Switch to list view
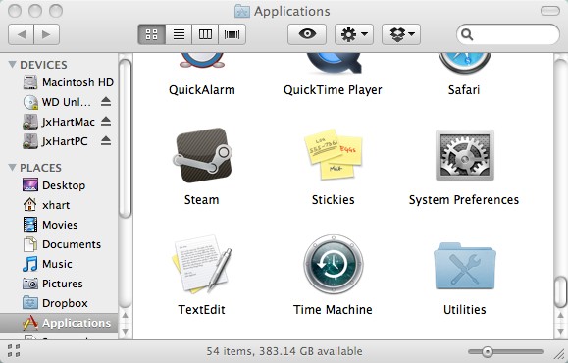Screen dimensions: 568x363 pos(179,34)
